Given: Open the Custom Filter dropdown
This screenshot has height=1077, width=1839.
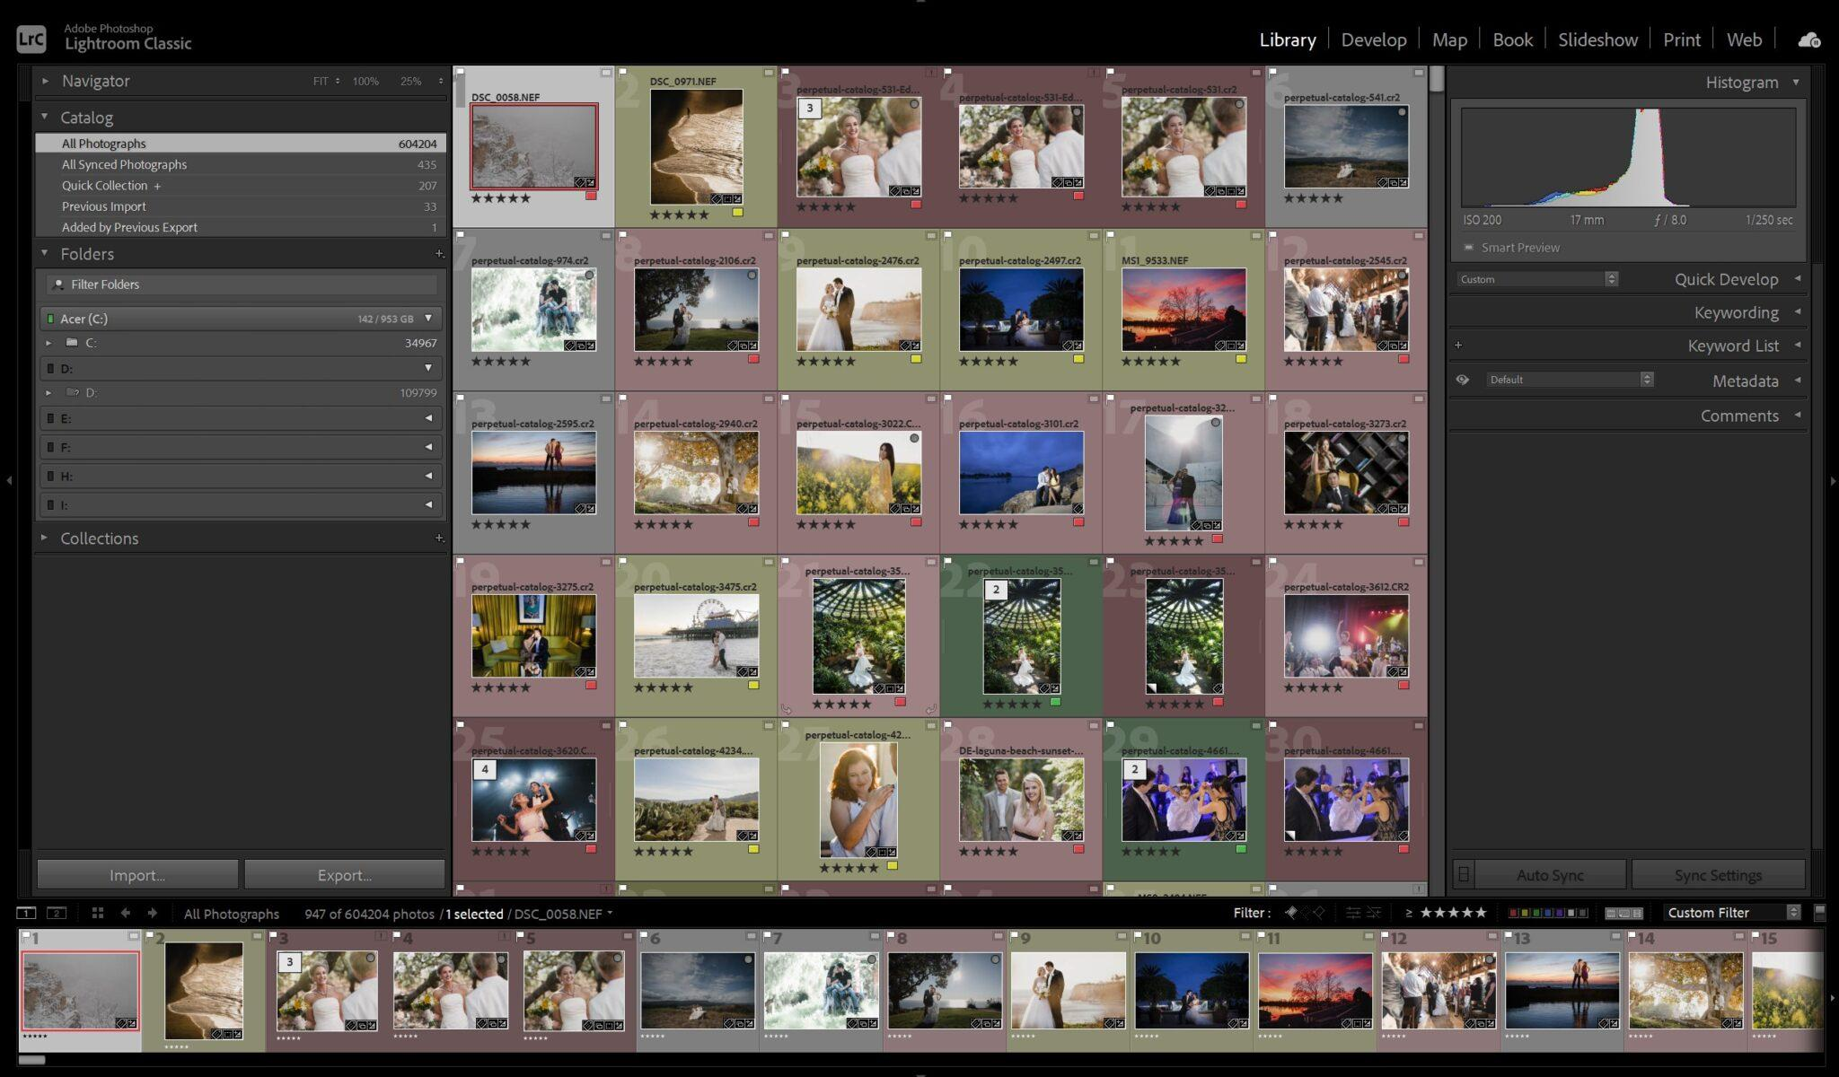Looking at the screenshot, I should point(1732,913).
